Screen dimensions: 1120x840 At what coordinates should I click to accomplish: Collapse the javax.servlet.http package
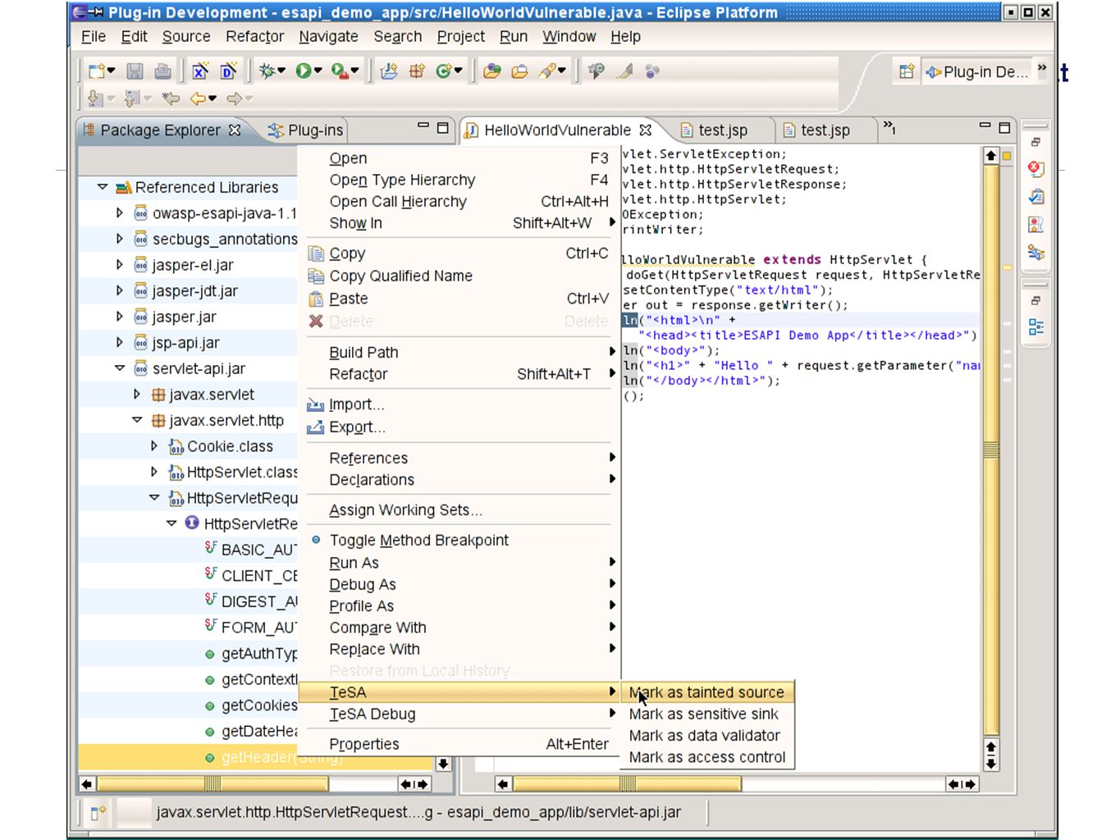[137, 420]
